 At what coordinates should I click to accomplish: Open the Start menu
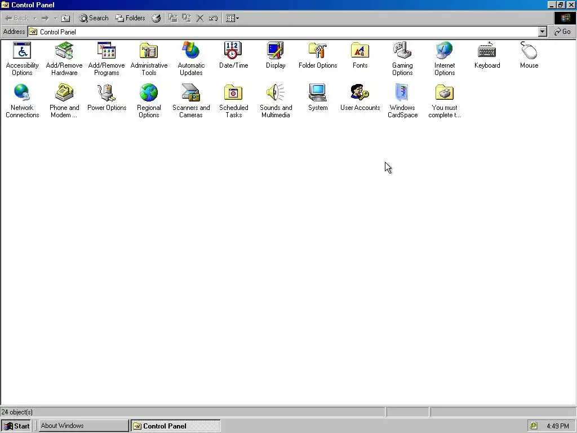point(16,426)
